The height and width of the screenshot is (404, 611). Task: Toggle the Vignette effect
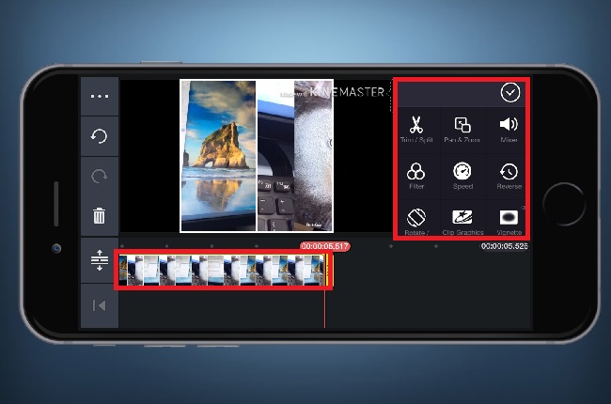coord(509,221)
